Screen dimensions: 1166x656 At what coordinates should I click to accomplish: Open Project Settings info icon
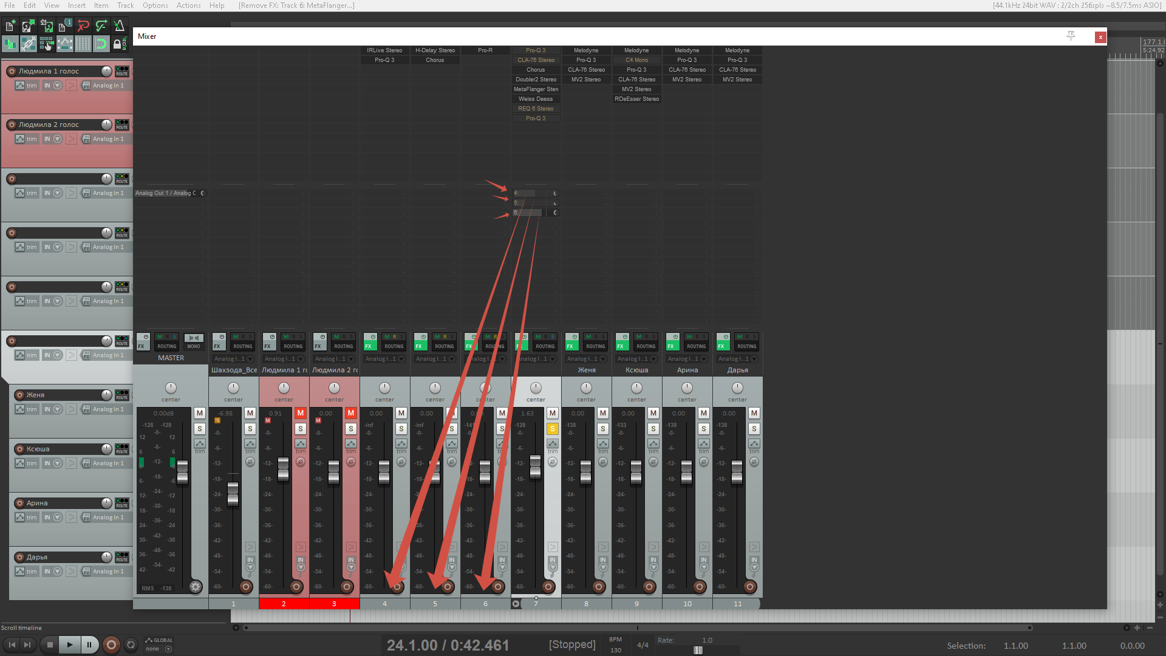64,26
